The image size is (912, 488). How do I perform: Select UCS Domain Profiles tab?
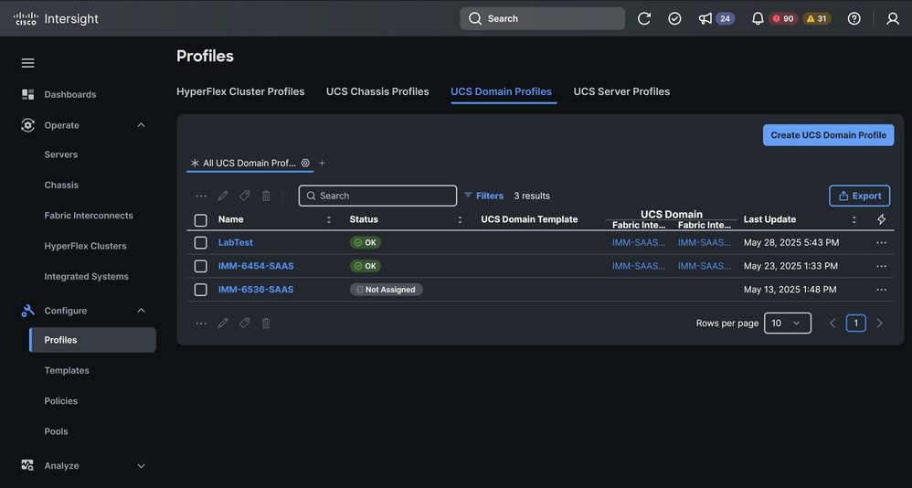(502, 91)
